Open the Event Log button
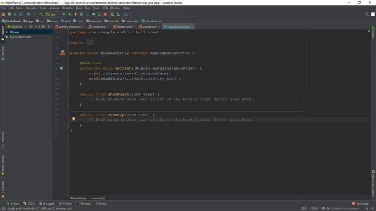Viewport: 376px width, 211px height. click(360, 203)
